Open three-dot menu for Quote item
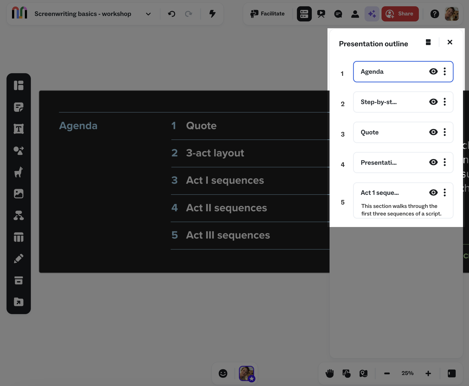This screenshot has height=386, width=469. pos(445,132)
